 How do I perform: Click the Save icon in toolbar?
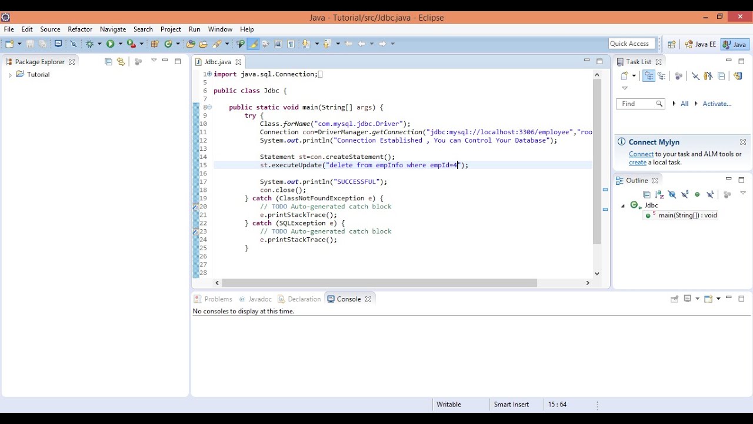pyautogui.click(x=29, y=44)
